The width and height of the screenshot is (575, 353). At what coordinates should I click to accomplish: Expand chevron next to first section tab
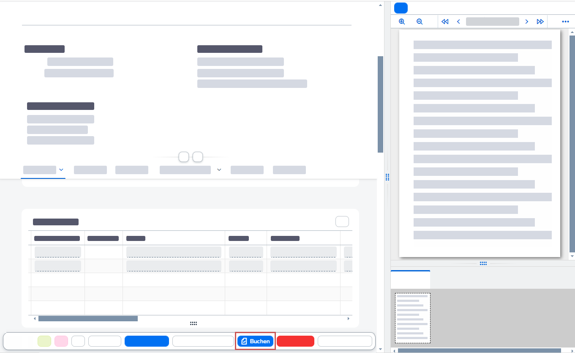61,170
